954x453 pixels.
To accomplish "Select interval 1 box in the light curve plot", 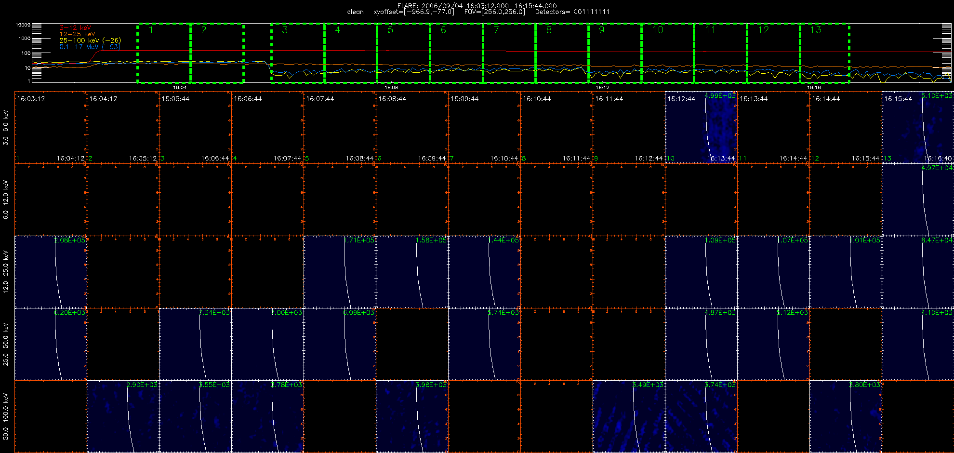I will tap(164, 53).
